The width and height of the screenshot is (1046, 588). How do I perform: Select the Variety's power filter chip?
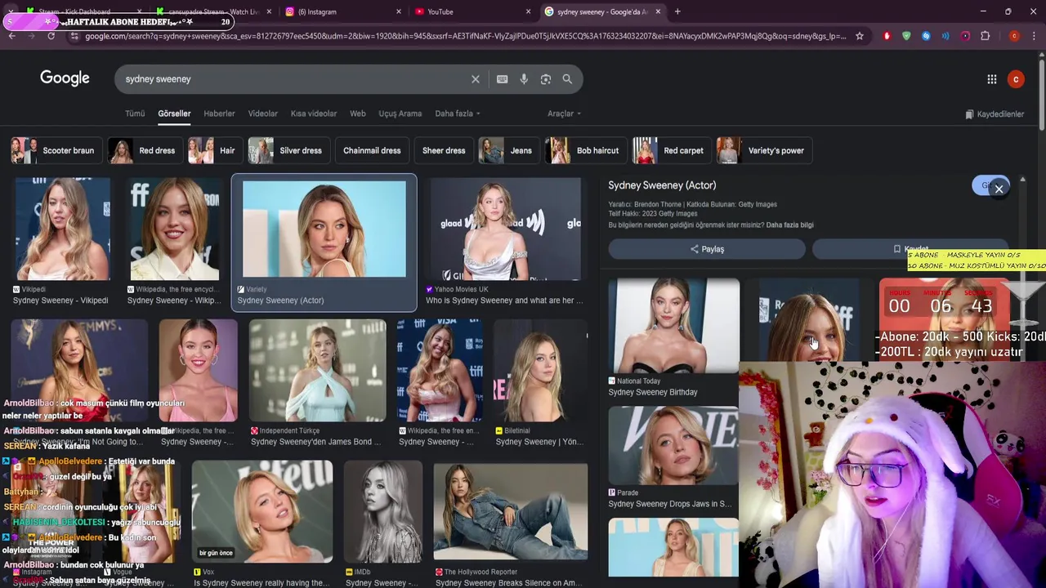click(x=765, y=150)
